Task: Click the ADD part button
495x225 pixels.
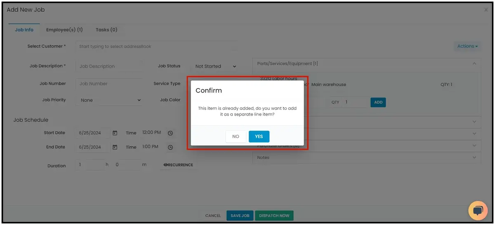Action: pos(378,102)
